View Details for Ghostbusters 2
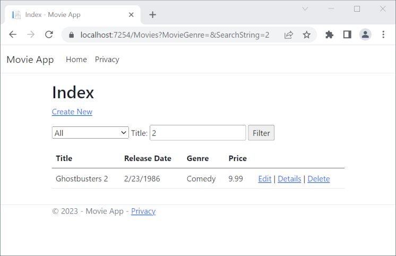Viewport: 396px width, 256px height. pos(289,179)
